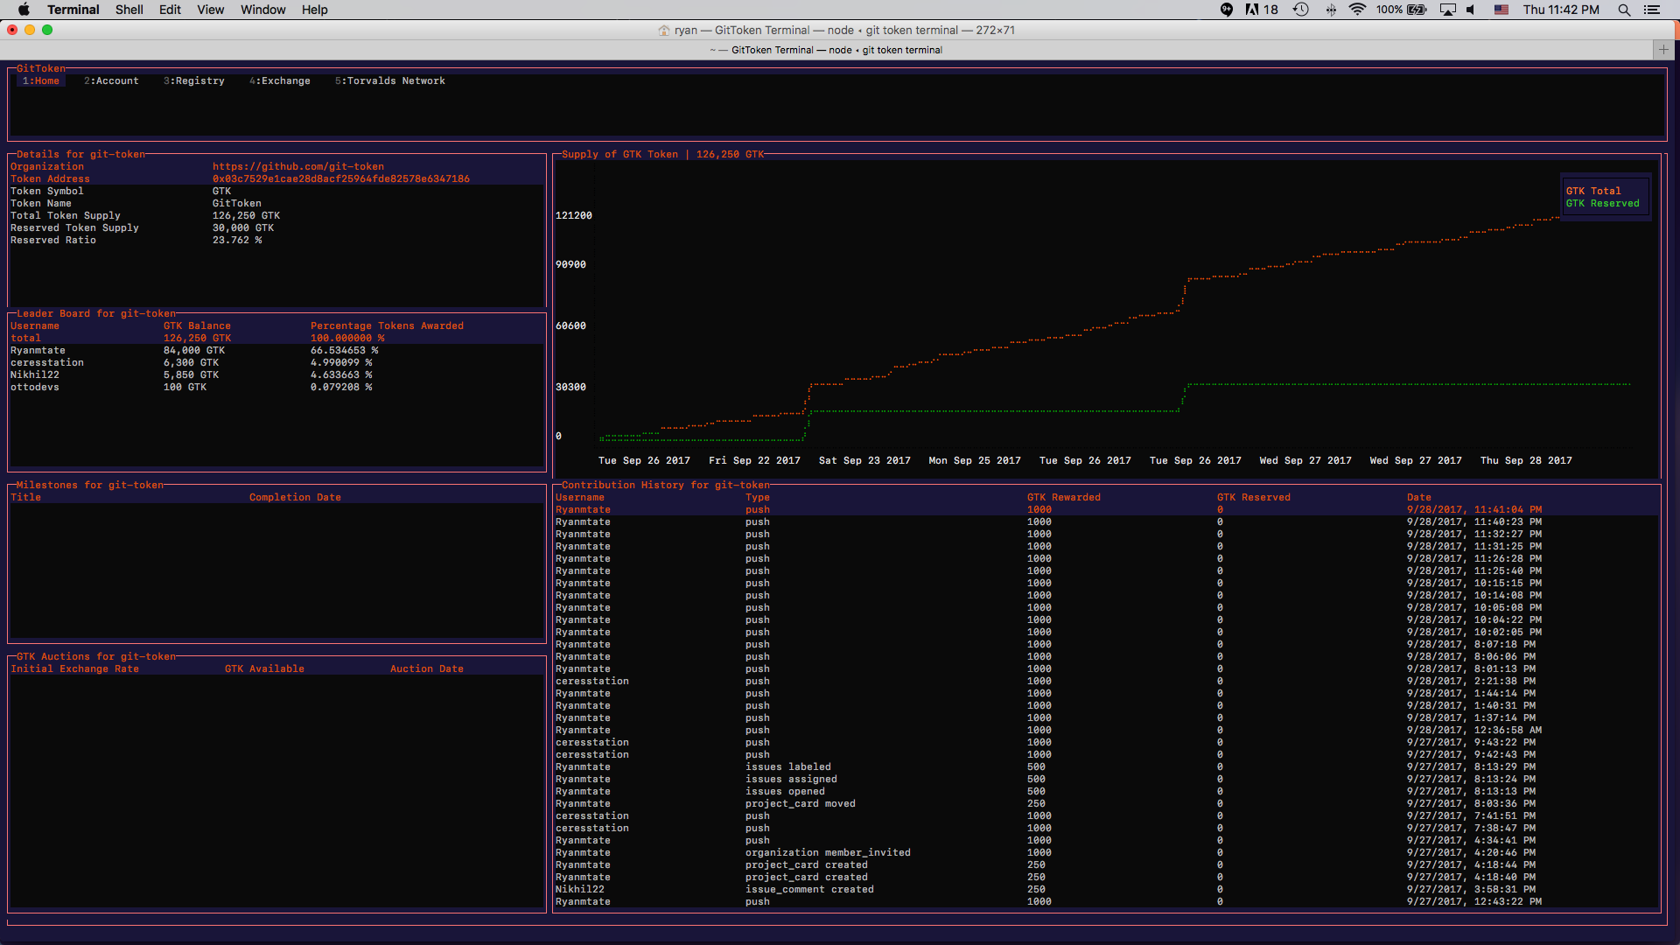The width and height of the screenshot is (1680, 945).
Task: Click the github.com/git-token organization link
Action: [x=297, y=166]
